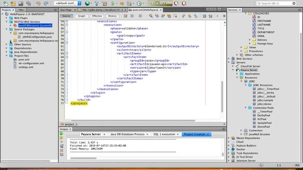This screenshot has width=303, height=170.
Task: Run the project with green play icon
Action: pyautogui.click(x=113, y=3)
